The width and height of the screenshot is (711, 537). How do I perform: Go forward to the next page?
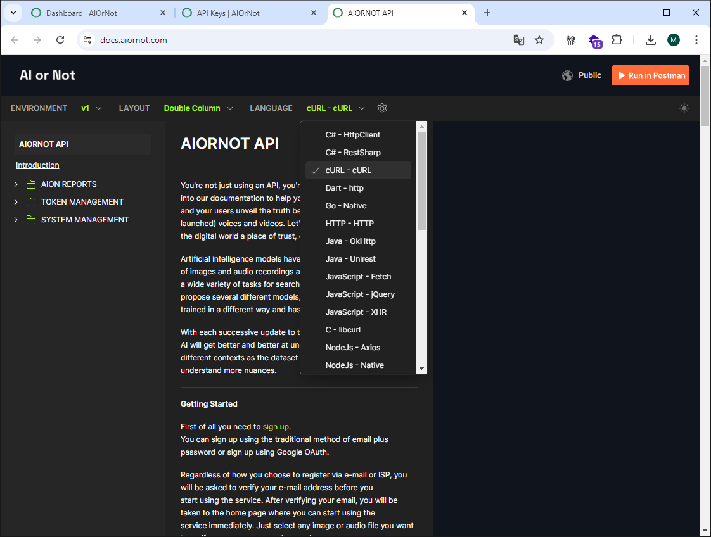(37, 40)
